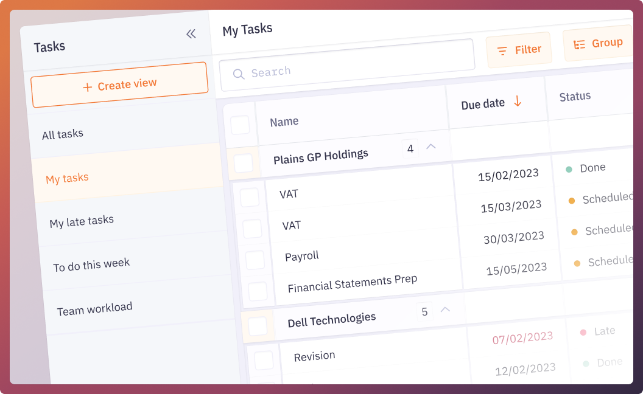Check the select-all checkbox in table header
The width and height of the screenshot is (643, 394).
click(241, 124)
